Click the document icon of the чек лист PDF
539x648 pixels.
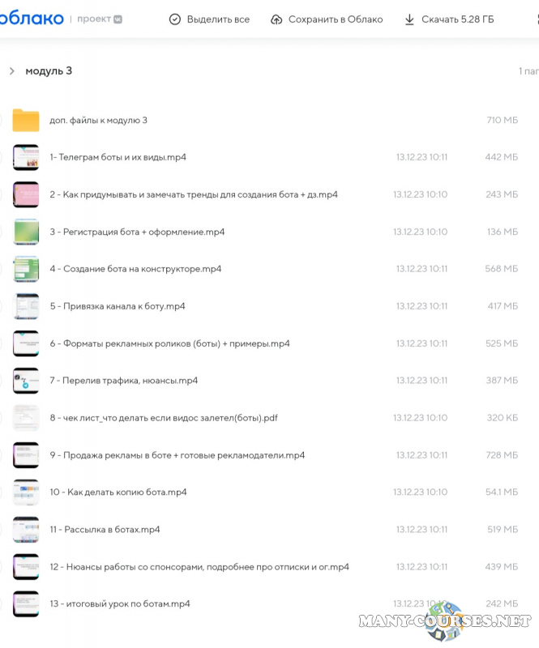click(26, 418)
